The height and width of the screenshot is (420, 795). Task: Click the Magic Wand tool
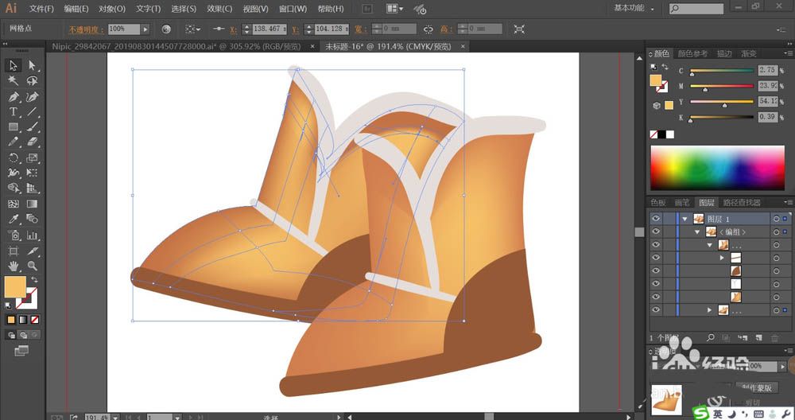14,80
